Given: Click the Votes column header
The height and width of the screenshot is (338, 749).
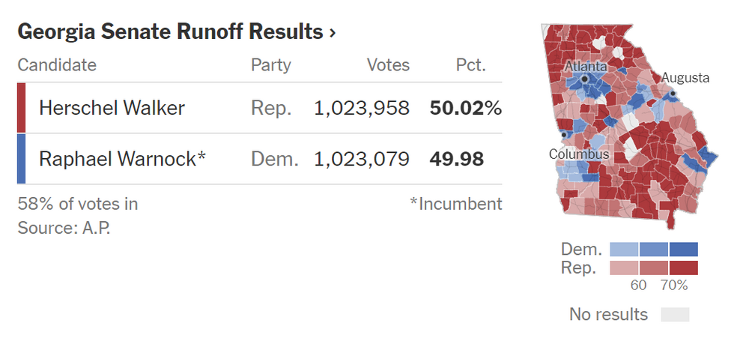Looking at the screenshot, I should pyautogui.click(x=388, y=65).
